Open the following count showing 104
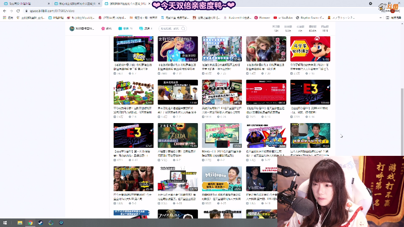 point(276,29)
